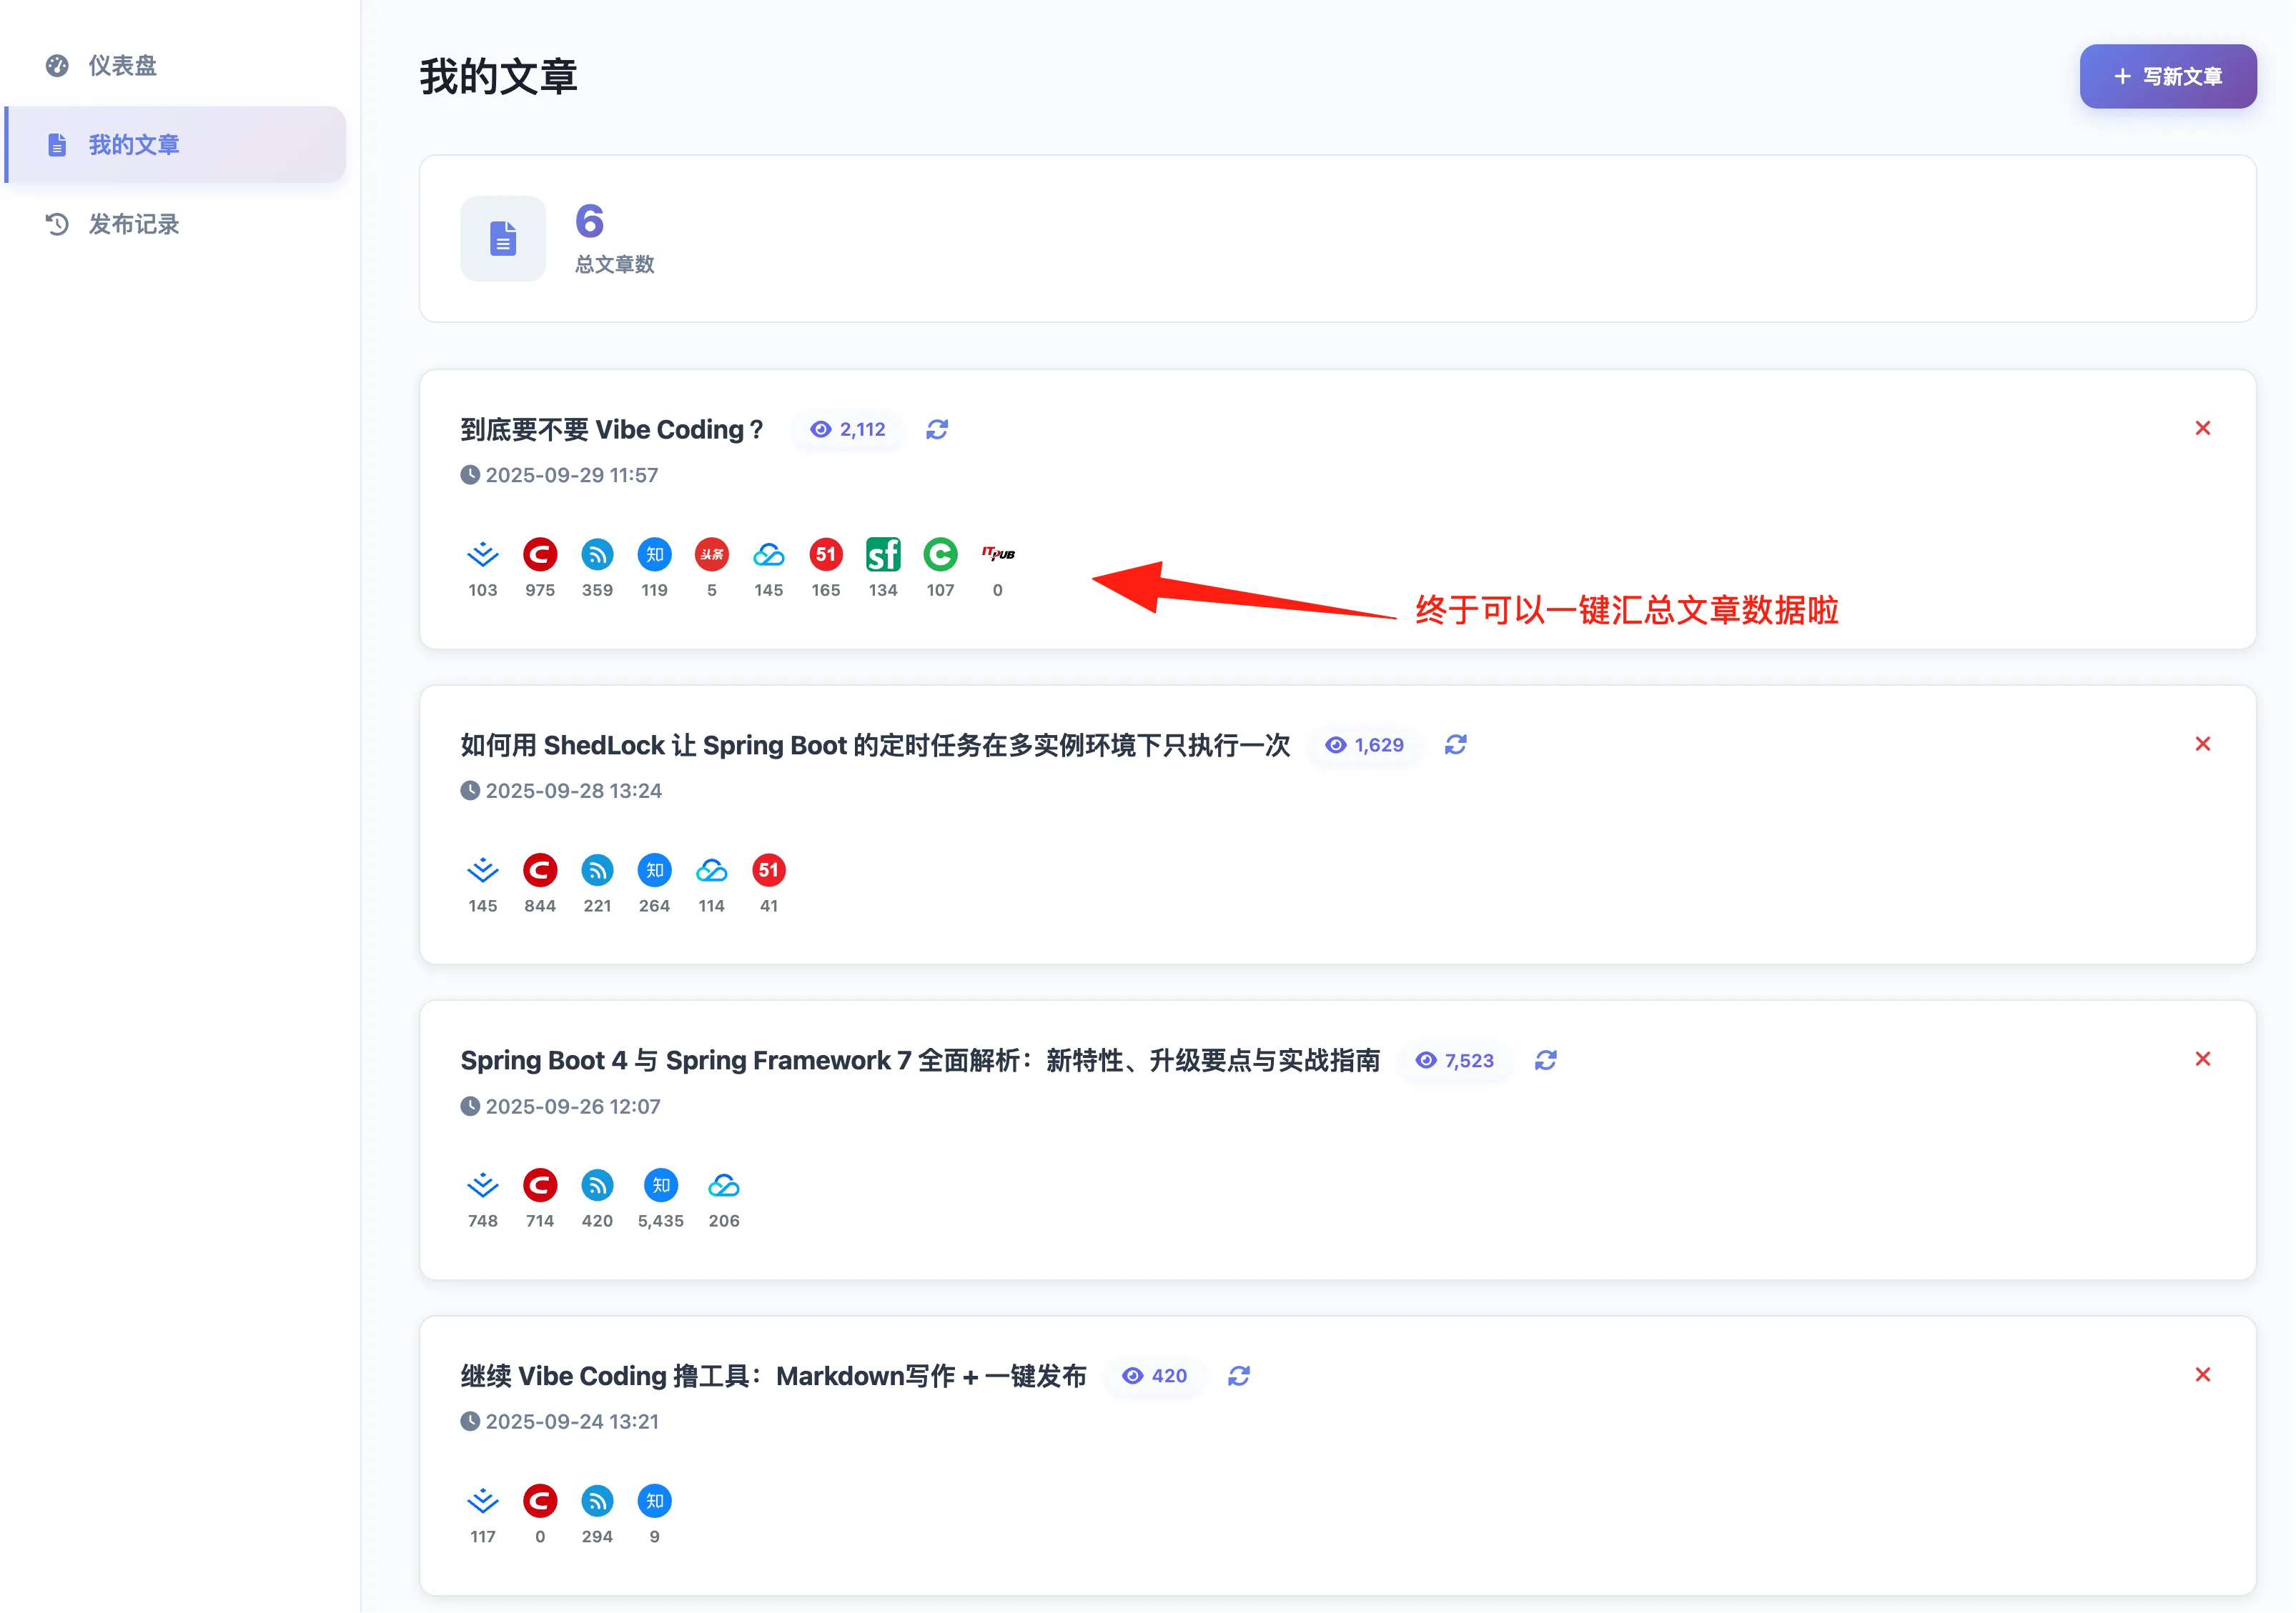This screenshot has width=2296, height=1613.
Task: Refresh view count of the ShedLock article
Action: [1455, 744]
